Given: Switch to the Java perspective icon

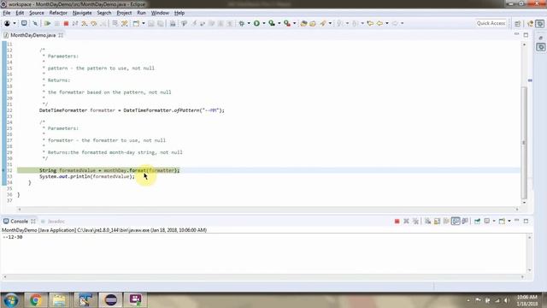Looking at the screenshot, I should pos(530,23).
